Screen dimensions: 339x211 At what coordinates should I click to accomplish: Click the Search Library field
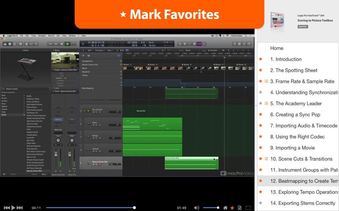tap(25, 89)
